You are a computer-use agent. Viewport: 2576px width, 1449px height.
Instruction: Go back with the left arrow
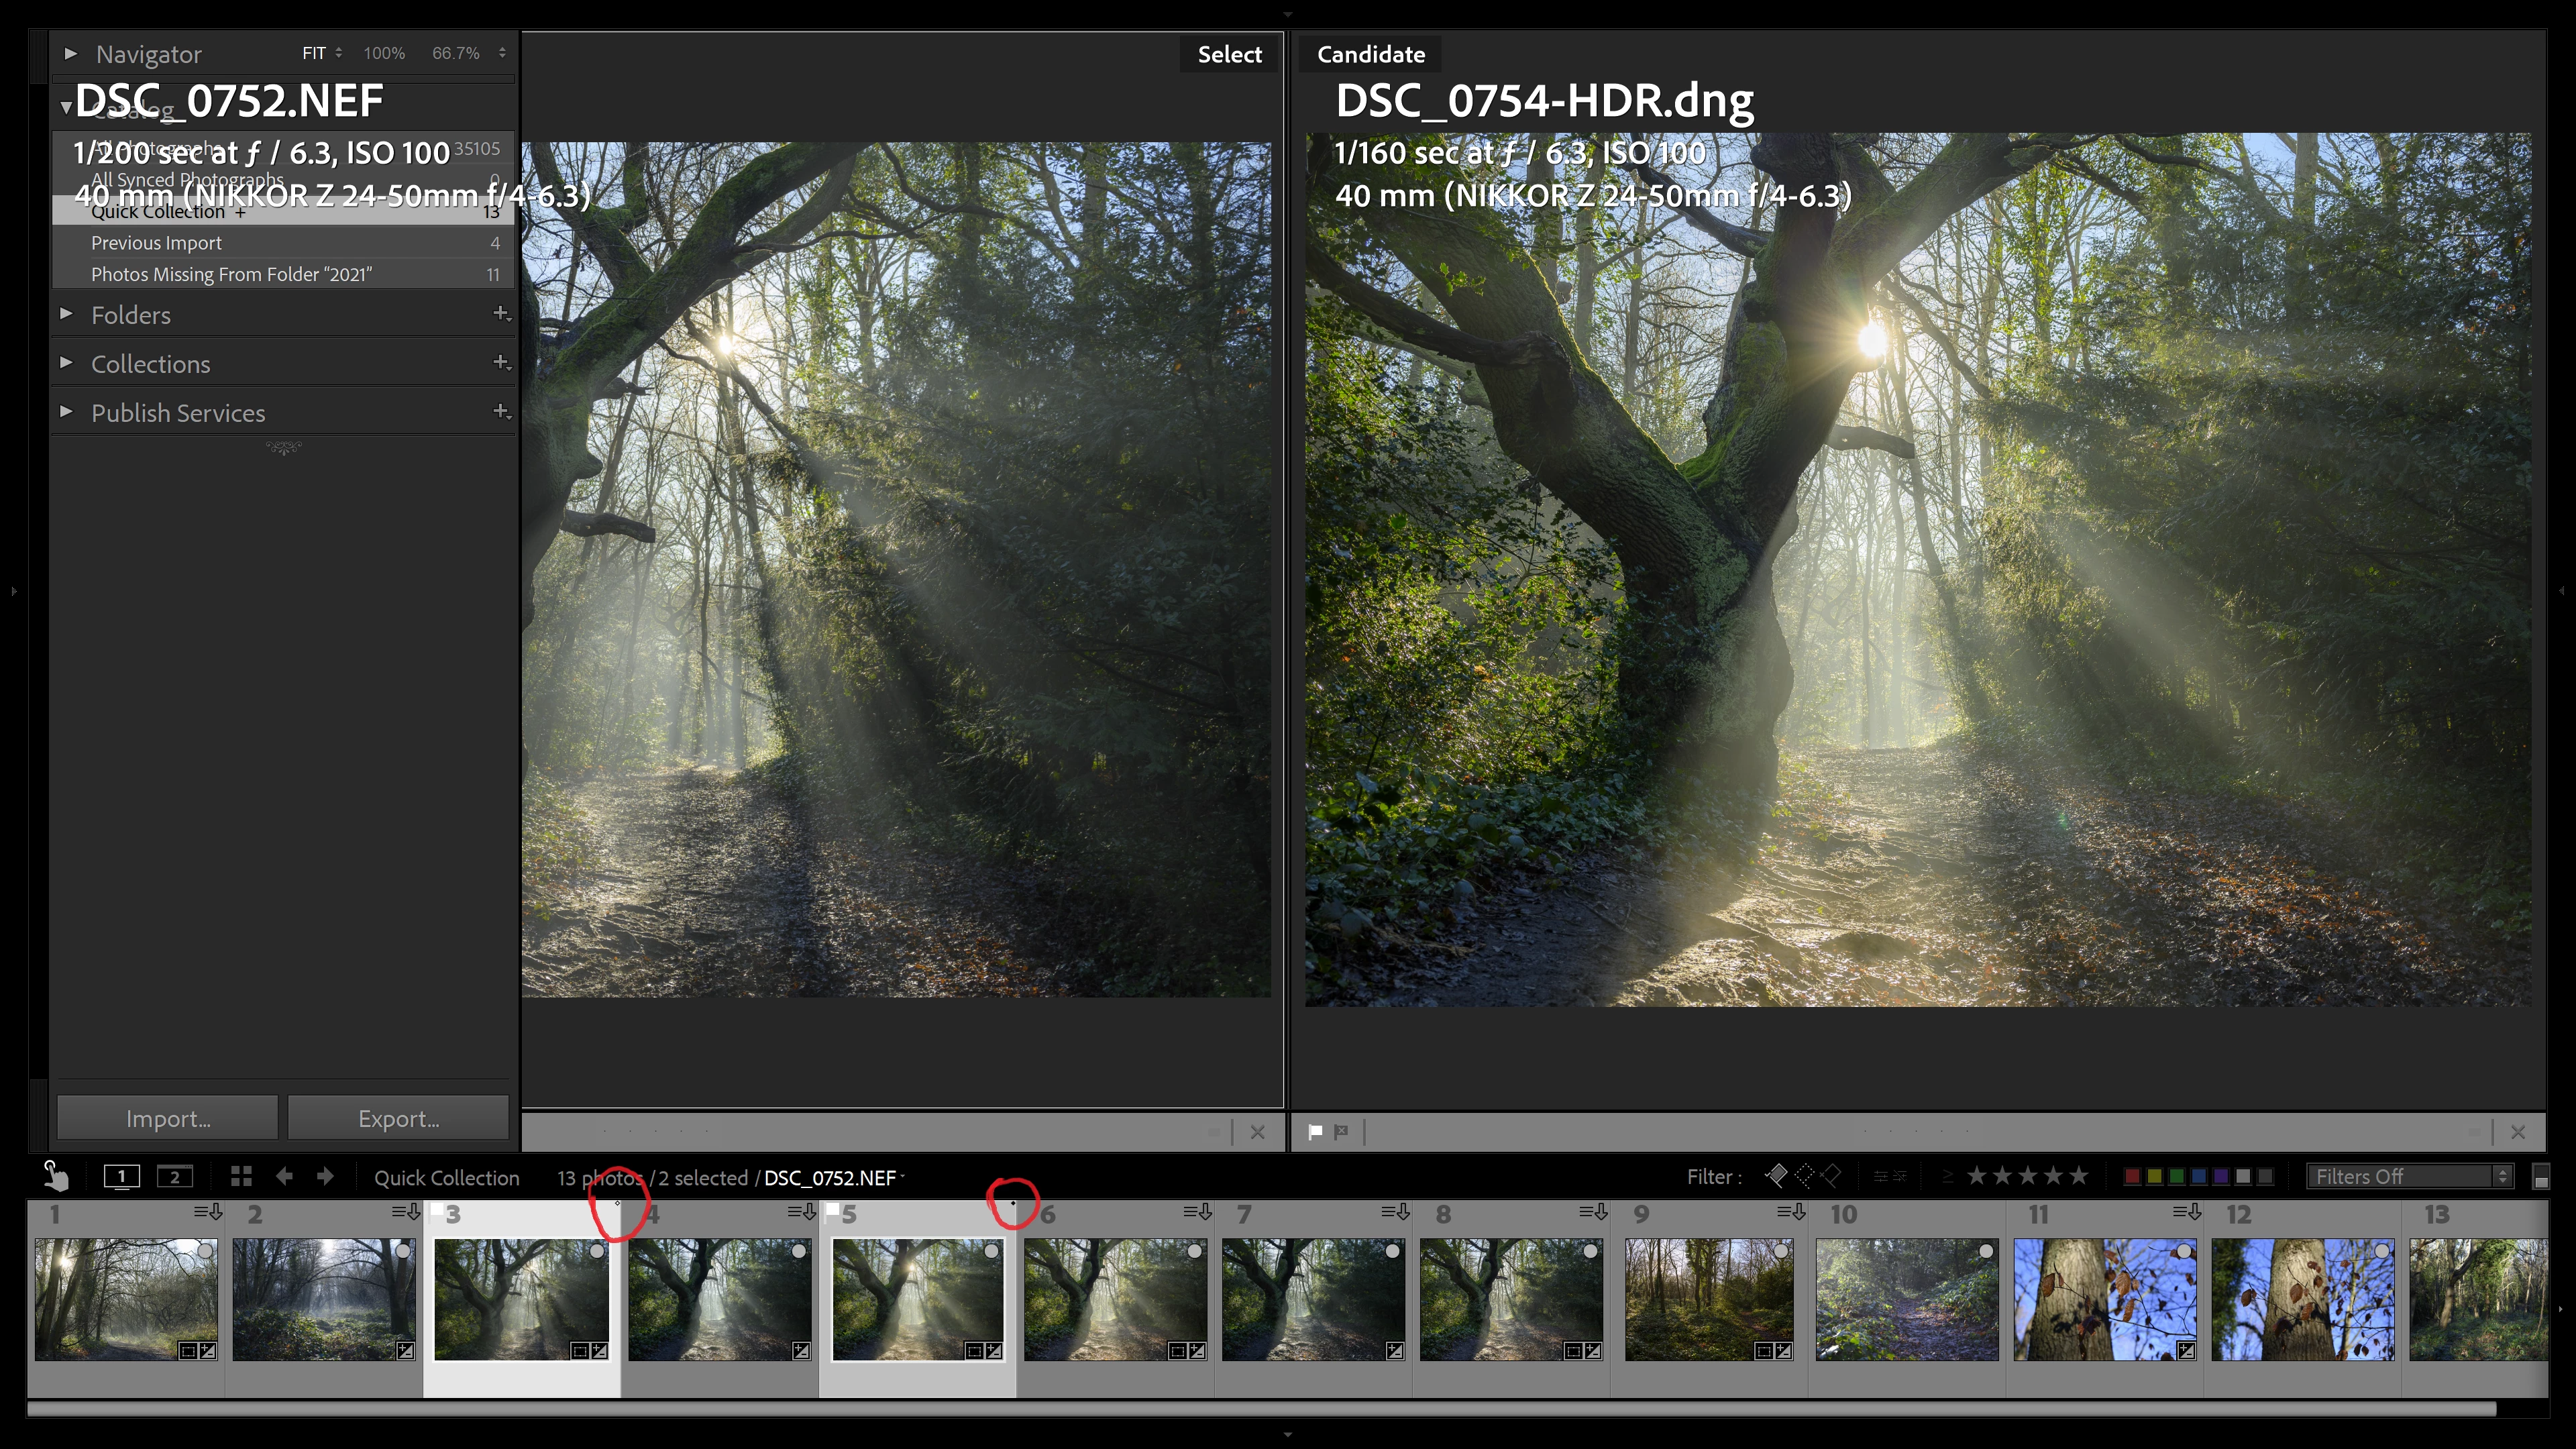click(x=284, y=1176)
